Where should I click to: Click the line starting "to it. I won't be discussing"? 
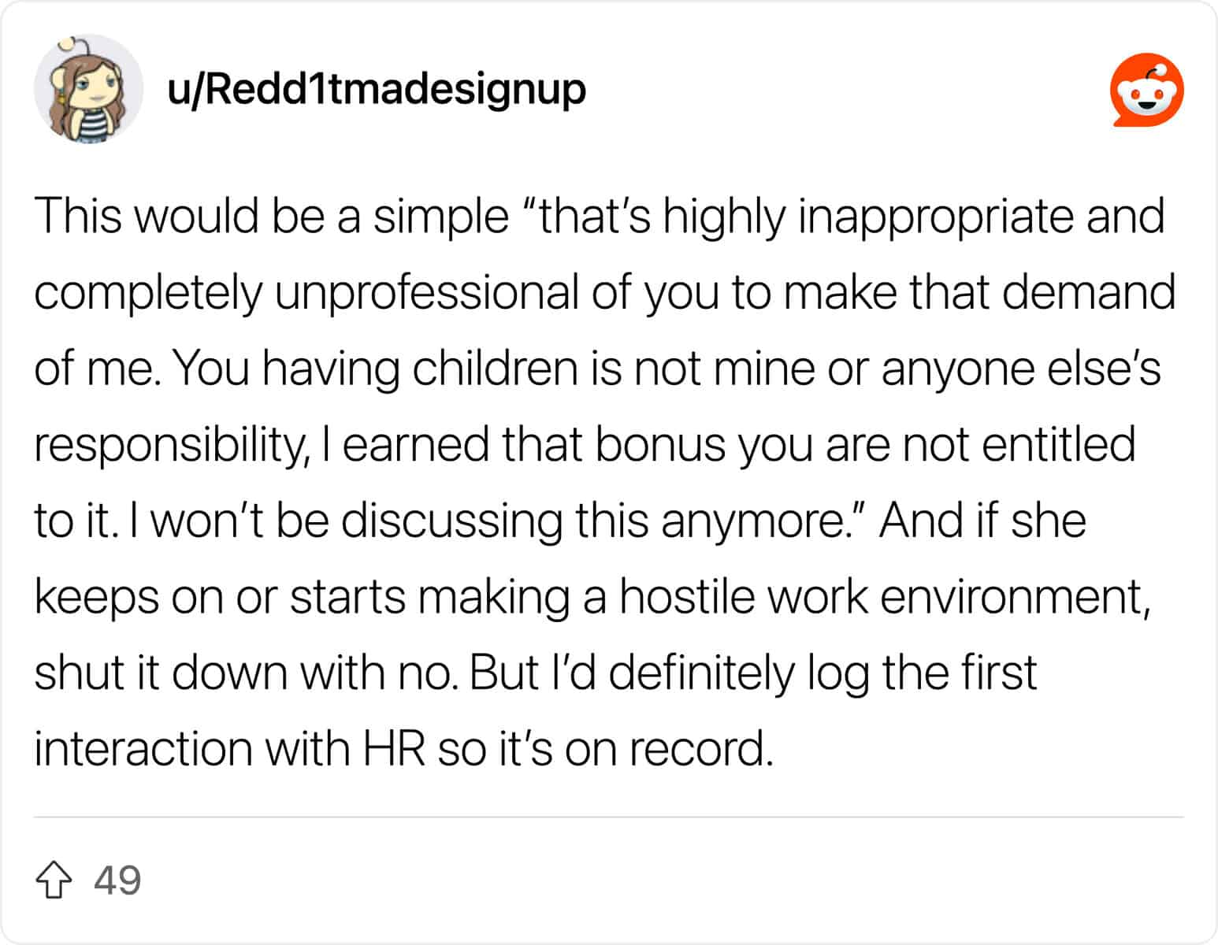tap(560, 521)
